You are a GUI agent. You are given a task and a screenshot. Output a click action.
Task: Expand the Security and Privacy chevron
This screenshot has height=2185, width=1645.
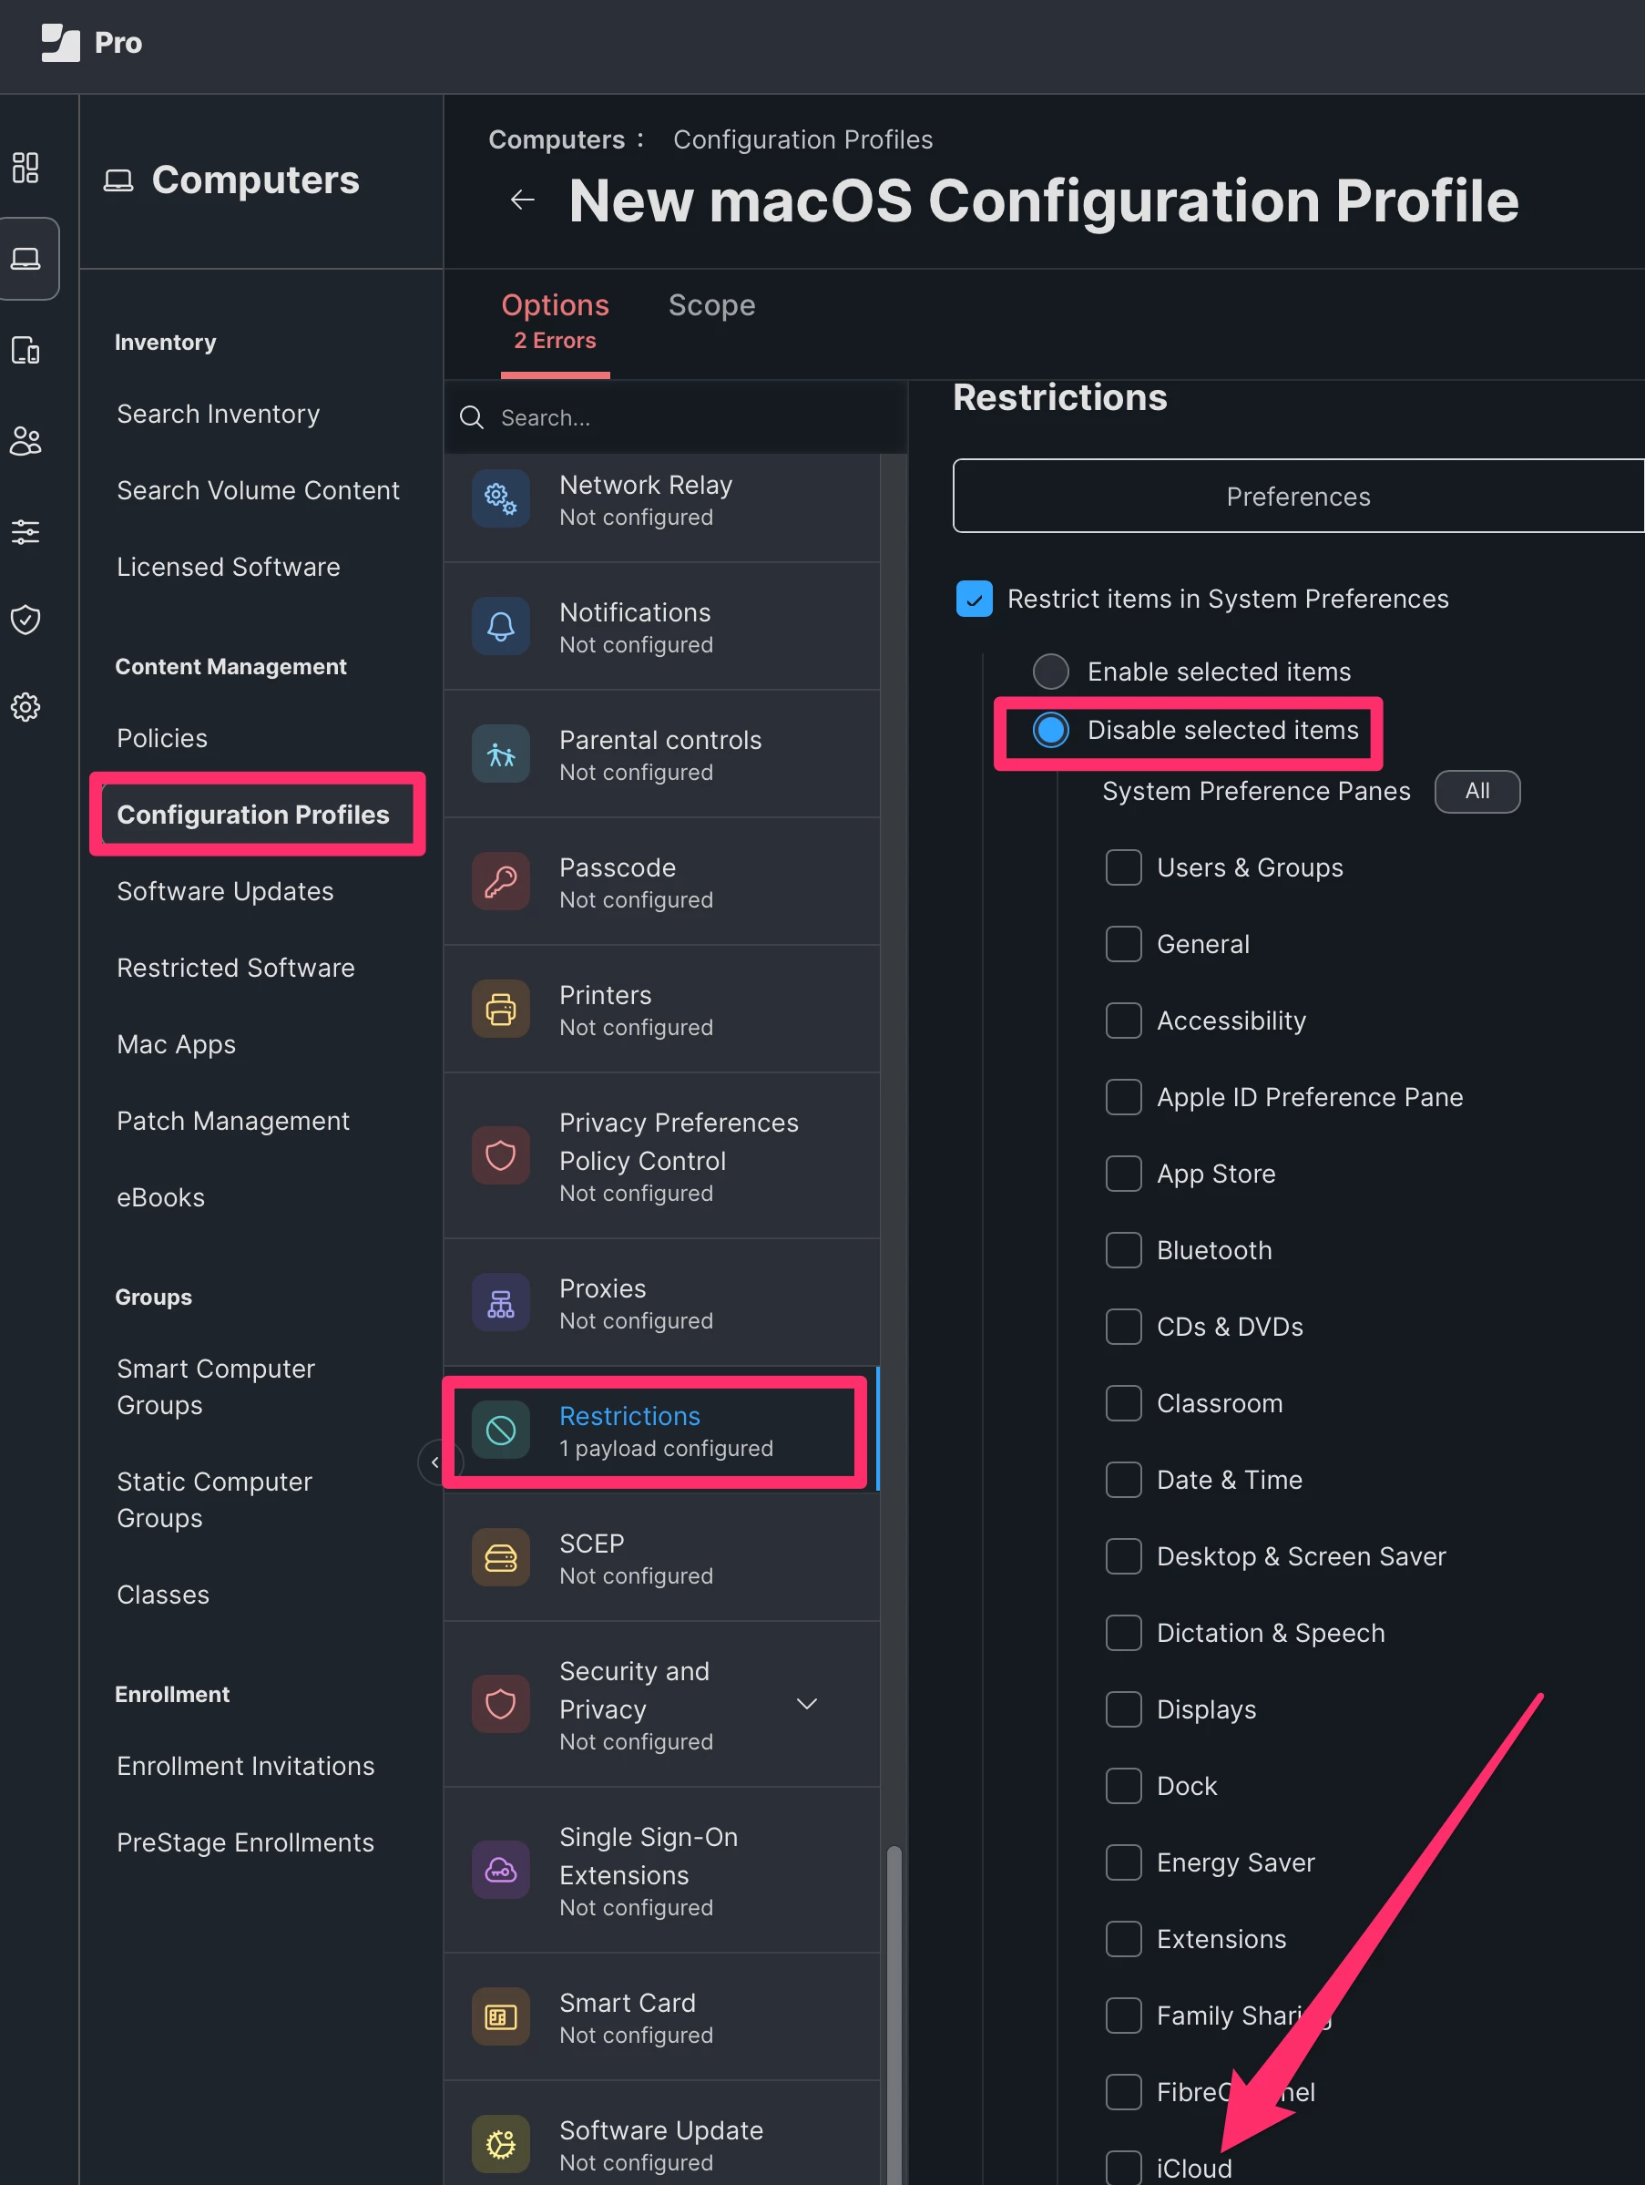[x=807, y=1704]
